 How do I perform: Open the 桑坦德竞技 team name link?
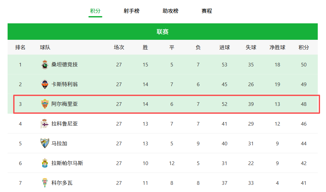click(65, 65)
